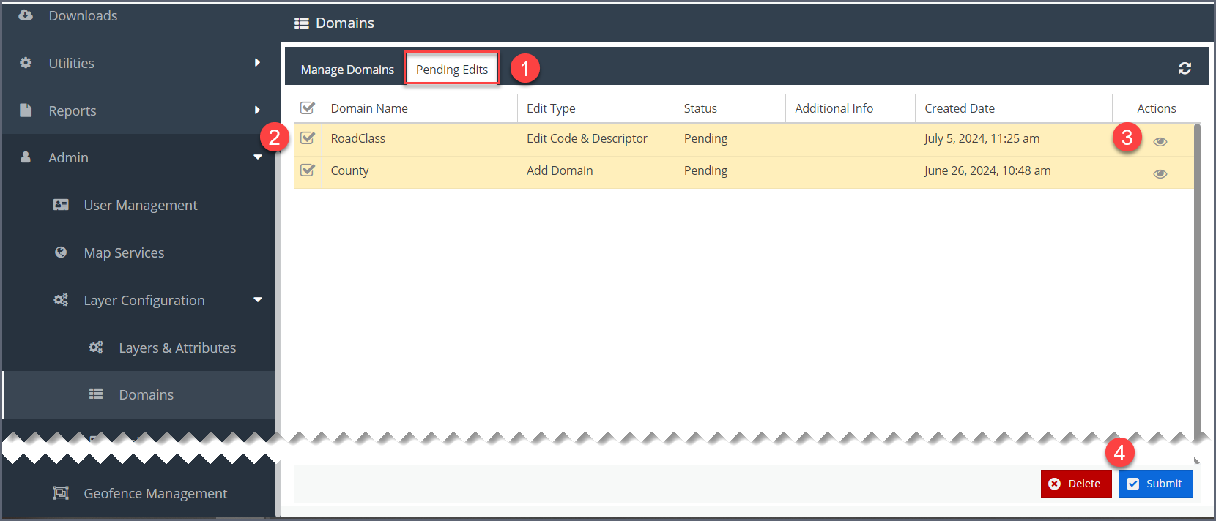View details of RoadClass pending edit
The height and width of the screenshot is (521, 1216).
[x=1160, y=142]
